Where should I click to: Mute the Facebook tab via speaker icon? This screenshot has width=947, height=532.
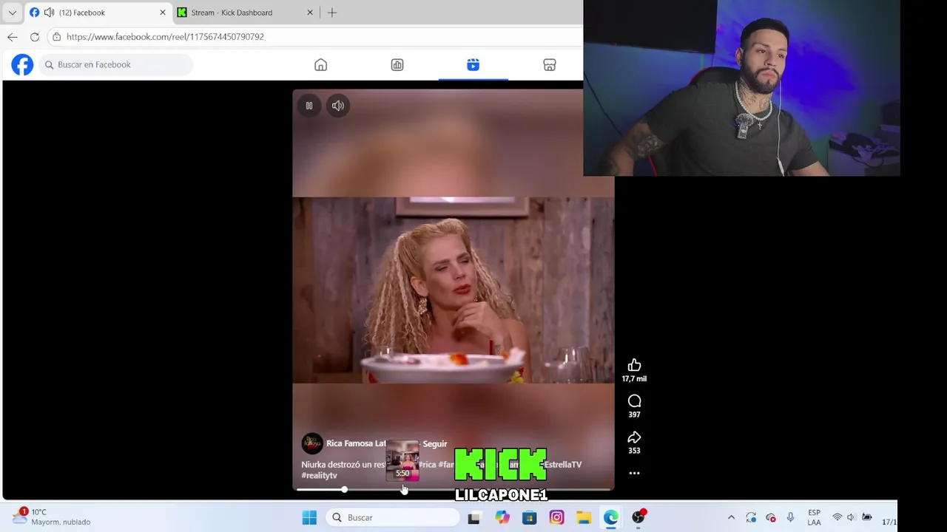[x=49, y=13]
